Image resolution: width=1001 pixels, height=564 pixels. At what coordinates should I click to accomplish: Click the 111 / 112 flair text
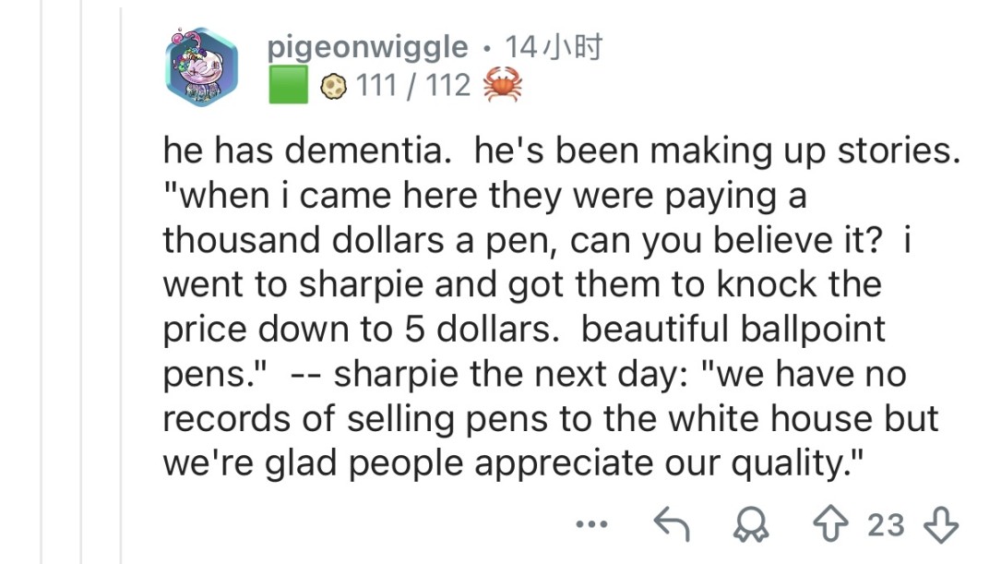coord(412,87)
